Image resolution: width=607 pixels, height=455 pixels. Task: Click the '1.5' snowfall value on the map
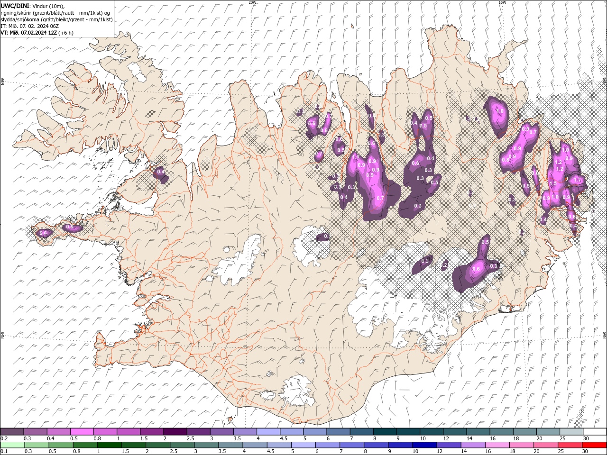[x=553, y=183]
